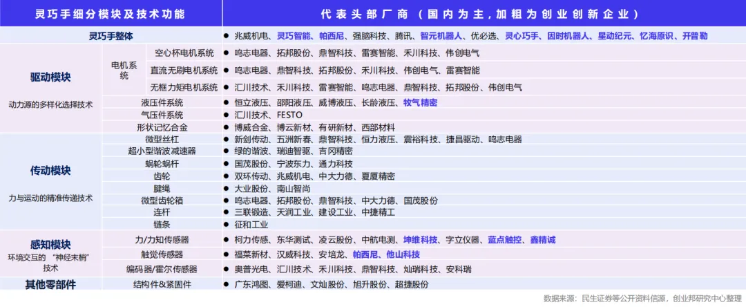
Task: Click the '形状记忆合金' row label
Action: click(x=162, y=127)
